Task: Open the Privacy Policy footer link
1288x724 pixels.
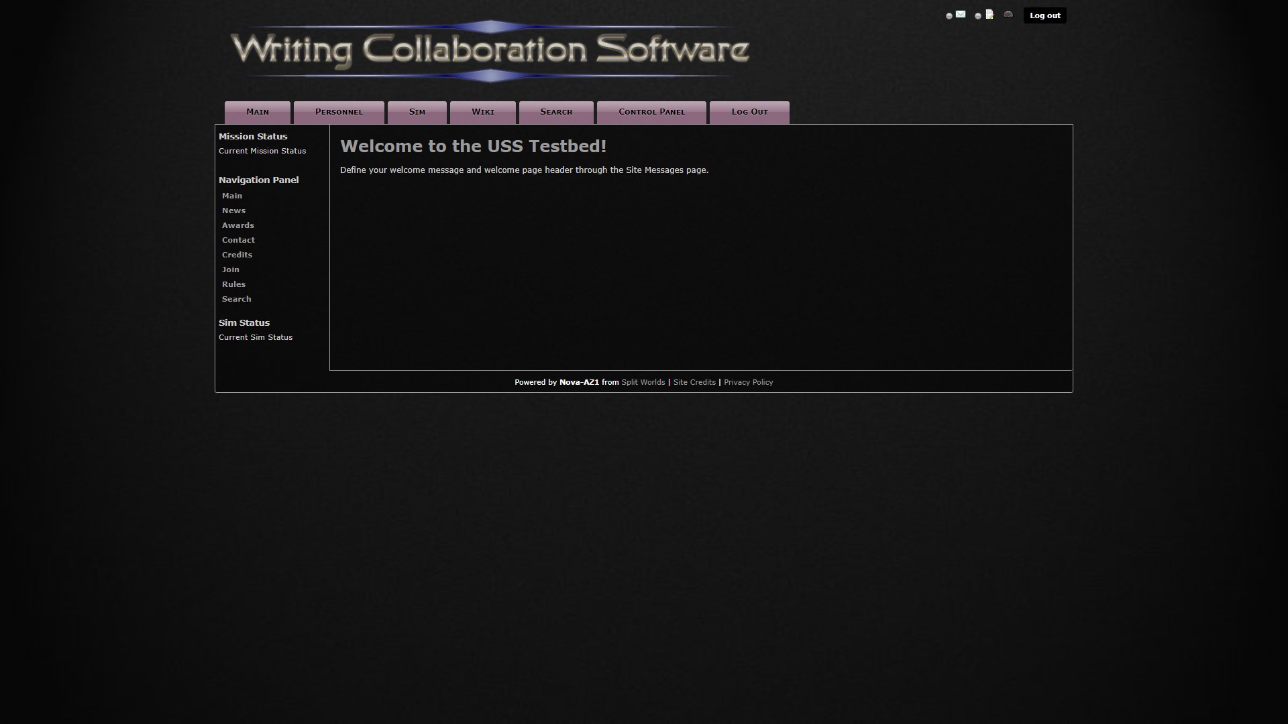Action: point(748,382)
